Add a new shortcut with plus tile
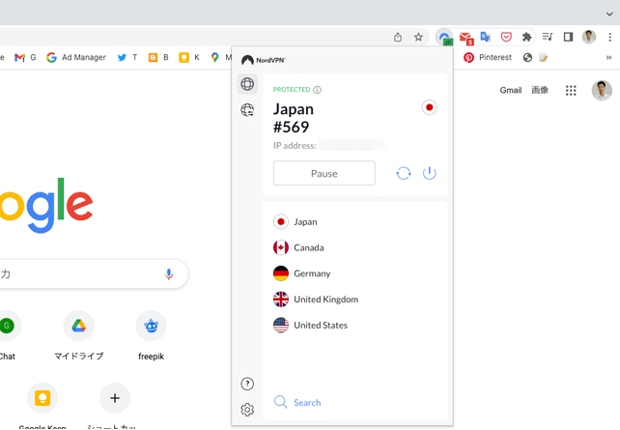 point(115,406)
